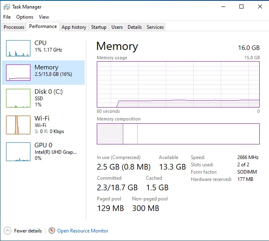Viewport: 269px width, 241px height.
Task: Open the Services tab
Action: click(155, 27)
